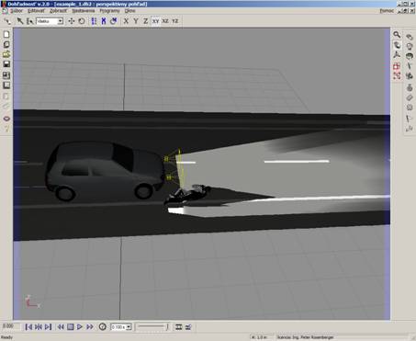Click the red crosshair target icon on right

point(397,66)
